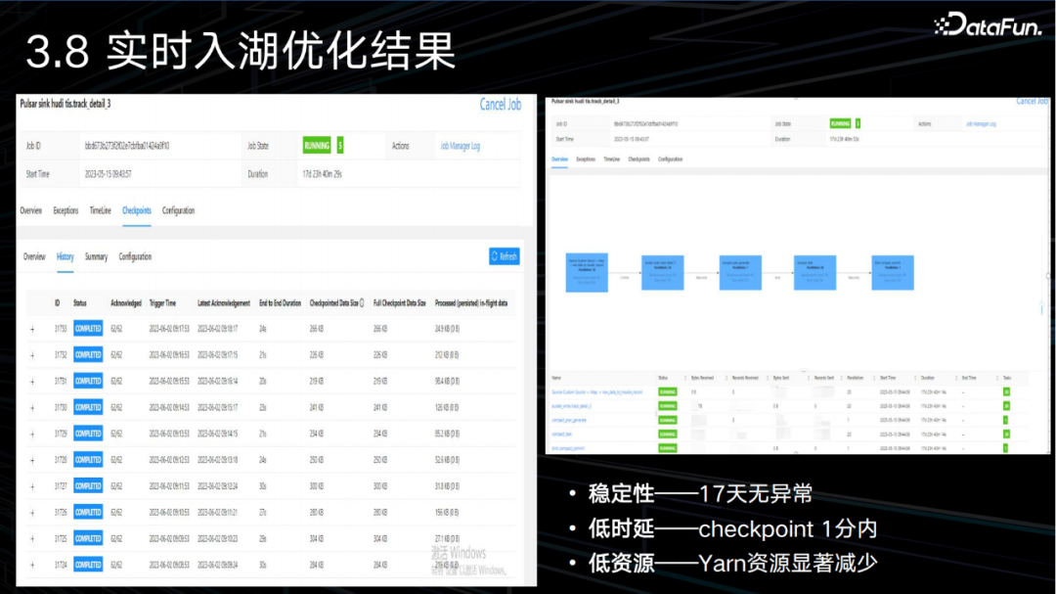The height and width of the screenshot is (594, 1056).
Task: Click info icon beside Checkpointed Data Size
Action: [362, 303]
